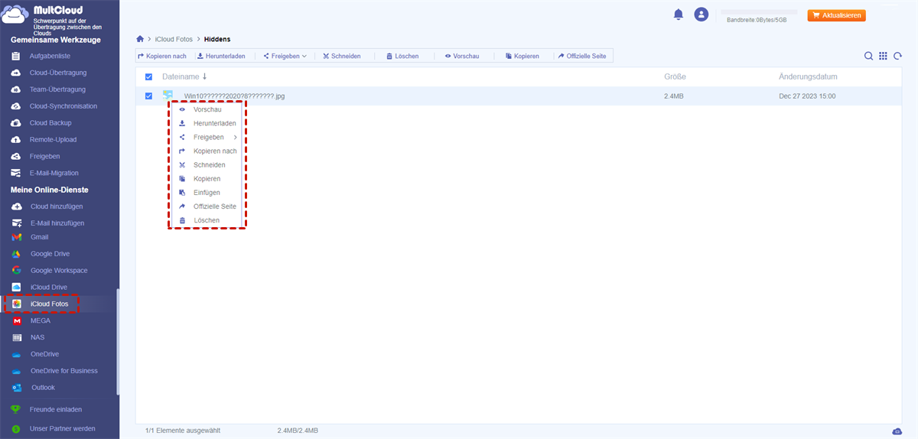Switch to grid view icon
The image size is (918, 439).
pos(883,56)
